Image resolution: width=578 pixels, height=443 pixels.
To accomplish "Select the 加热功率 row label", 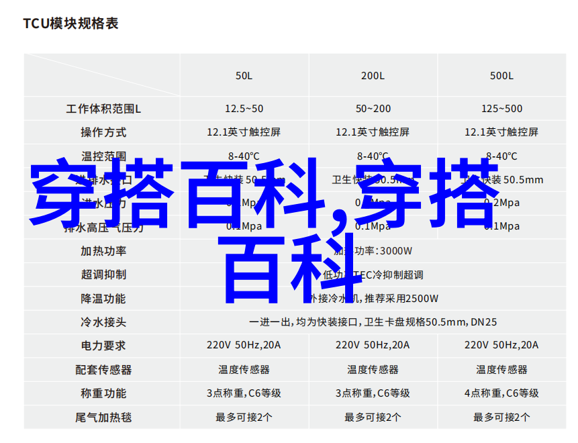I will tap(103, 251).
